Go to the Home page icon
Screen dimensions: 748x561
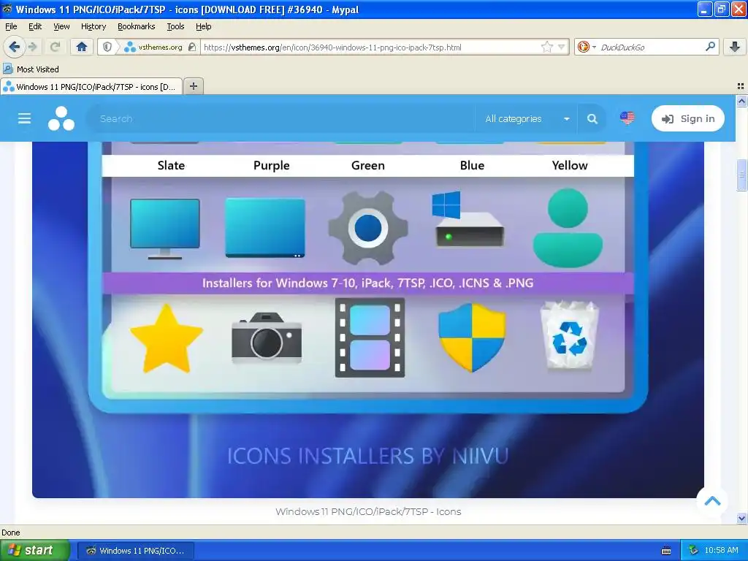click(x=82, y=47)
